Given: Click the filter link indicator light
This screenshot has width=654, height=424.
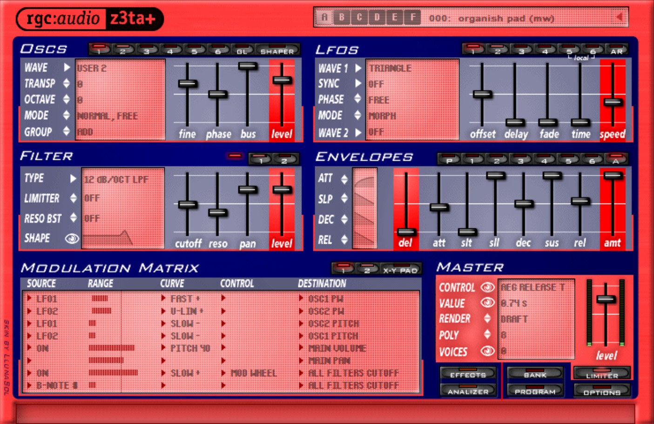Looking at the screenshot, I should click(235, 156).
